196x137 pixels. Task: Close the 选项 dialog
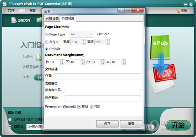tap(138, 10)
